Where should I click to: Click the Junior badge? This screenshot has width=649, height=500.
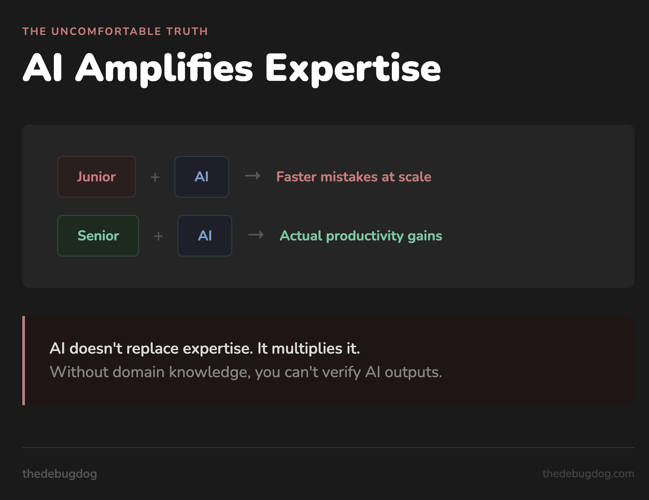point(97,177)
